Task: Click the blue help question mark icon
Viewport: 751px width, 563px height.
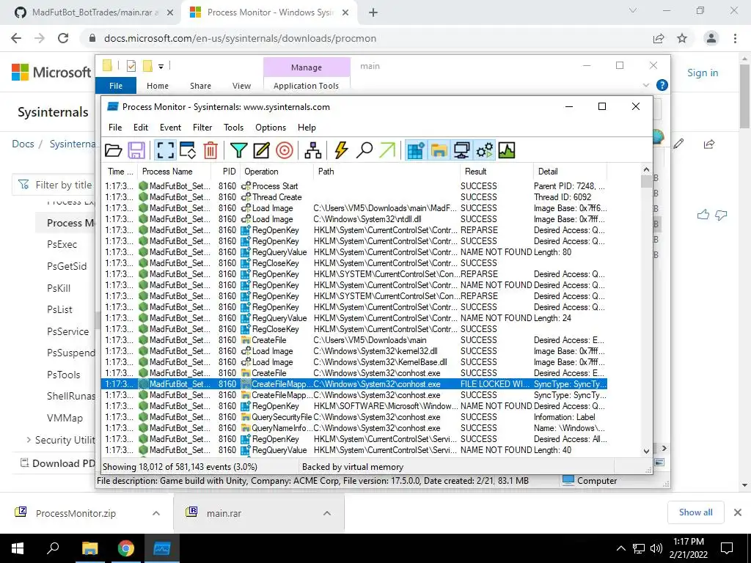Action: (662, 85)
